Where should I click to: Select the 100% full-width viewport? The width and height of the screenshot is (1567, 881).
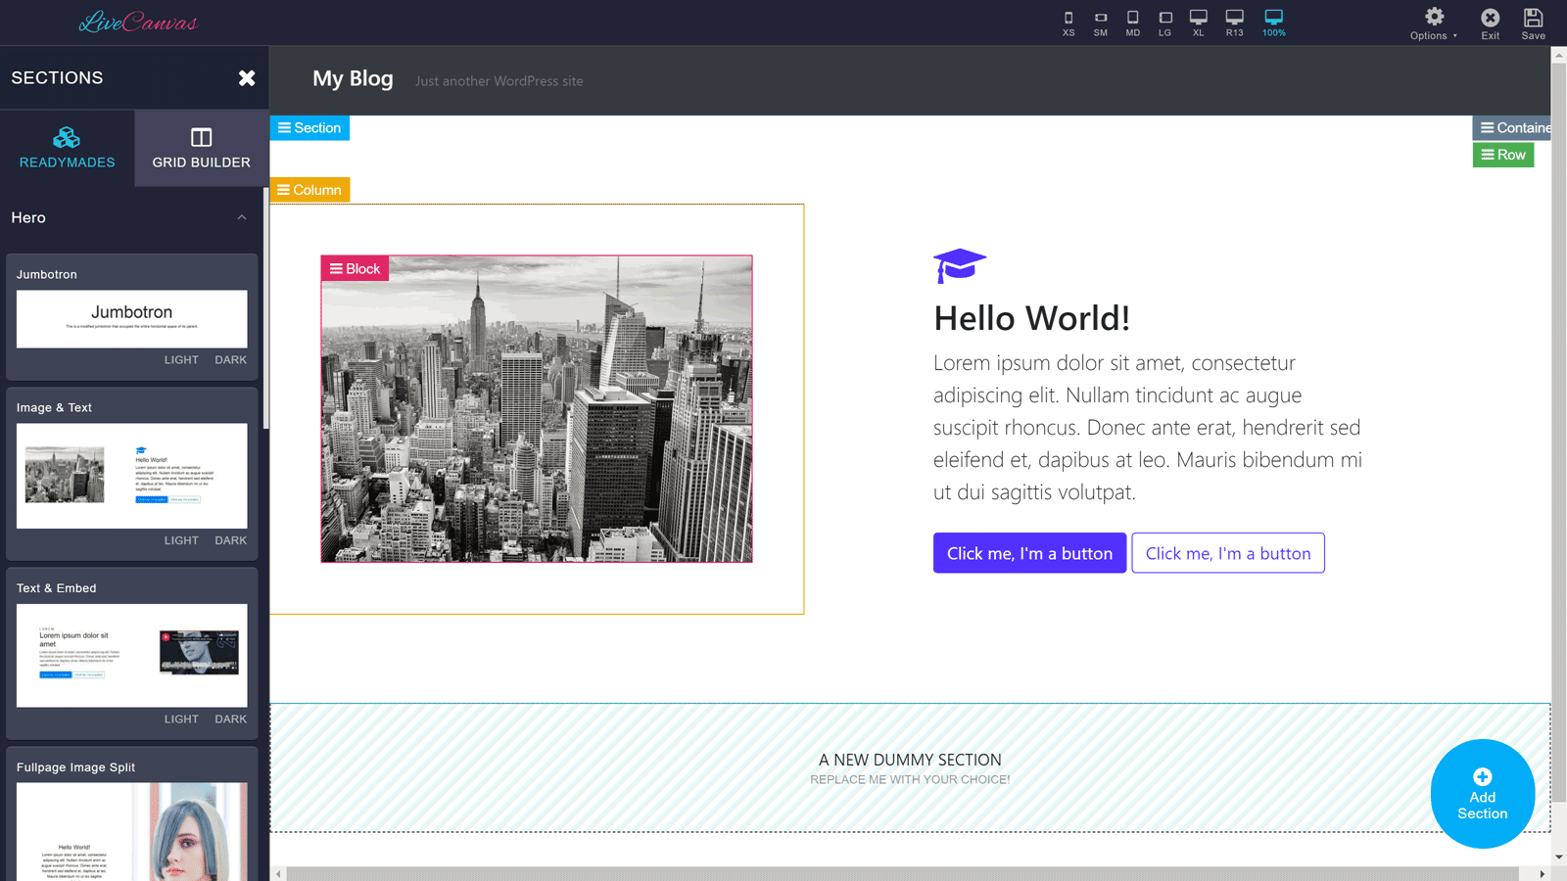click(x=1274, y=23)
